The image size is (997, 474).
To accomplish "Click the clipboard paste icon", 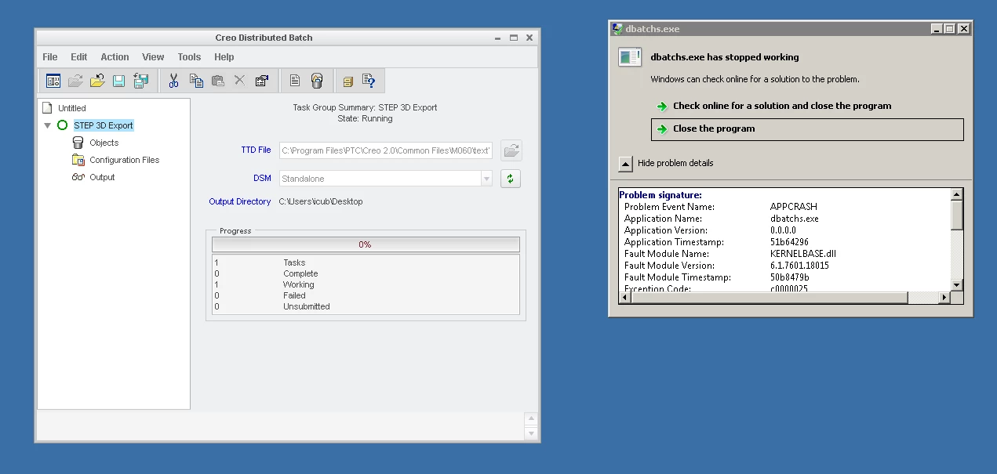I will [218, 81].
